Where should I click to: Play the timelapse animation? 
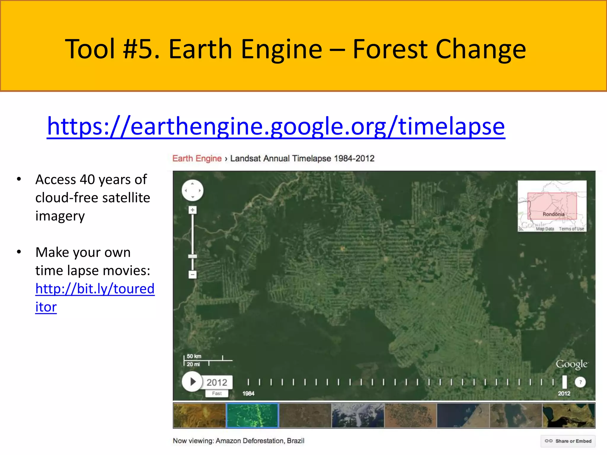[x=192, y=382]
